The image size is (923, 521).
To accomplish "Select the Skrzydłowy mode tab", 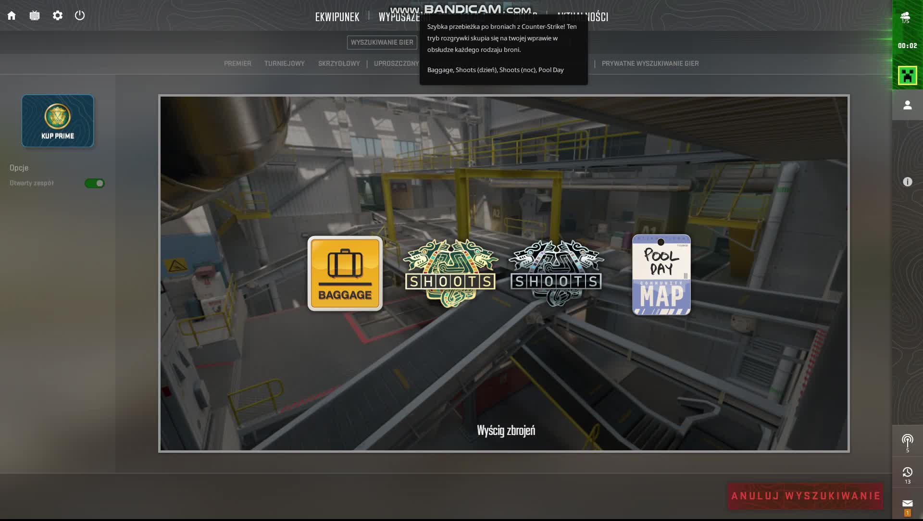I will 339,63.
